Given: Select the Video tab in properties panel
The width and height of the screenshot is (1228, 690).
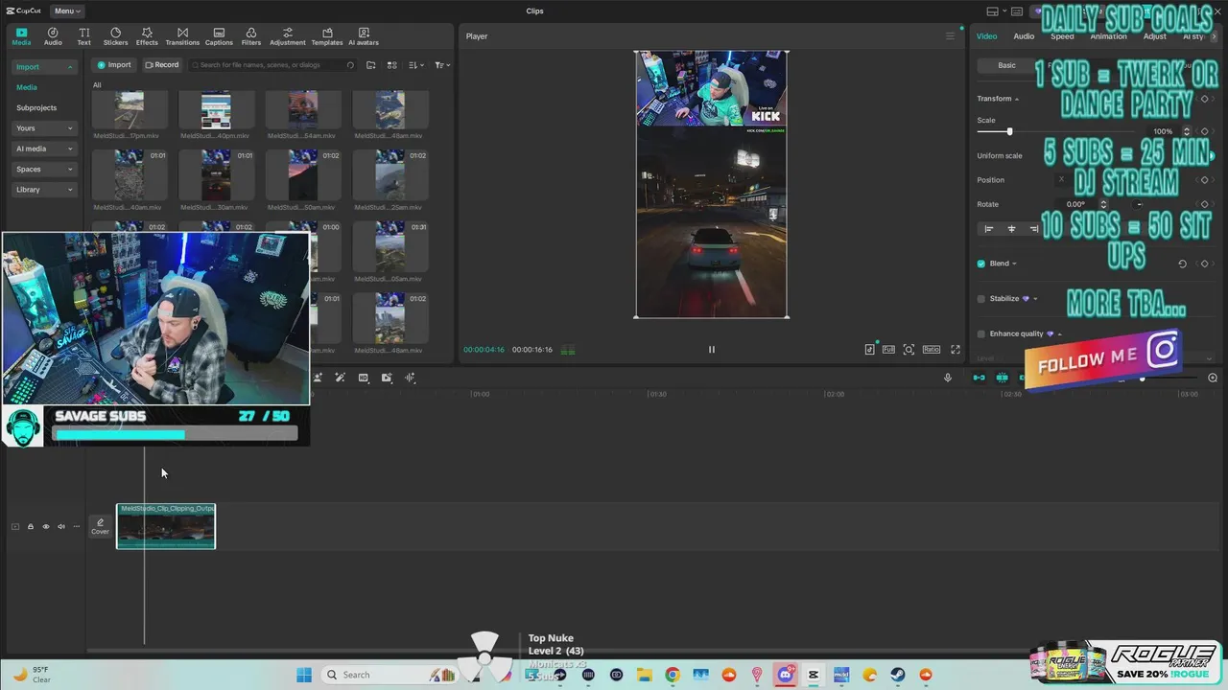Looking at the screenshot, I should (x=986, y=36).
